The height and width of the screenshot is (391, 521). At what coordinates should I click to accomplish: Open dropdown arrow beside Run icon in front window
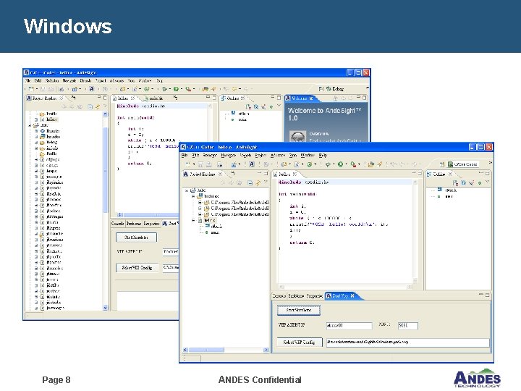(x=346, y=164)
